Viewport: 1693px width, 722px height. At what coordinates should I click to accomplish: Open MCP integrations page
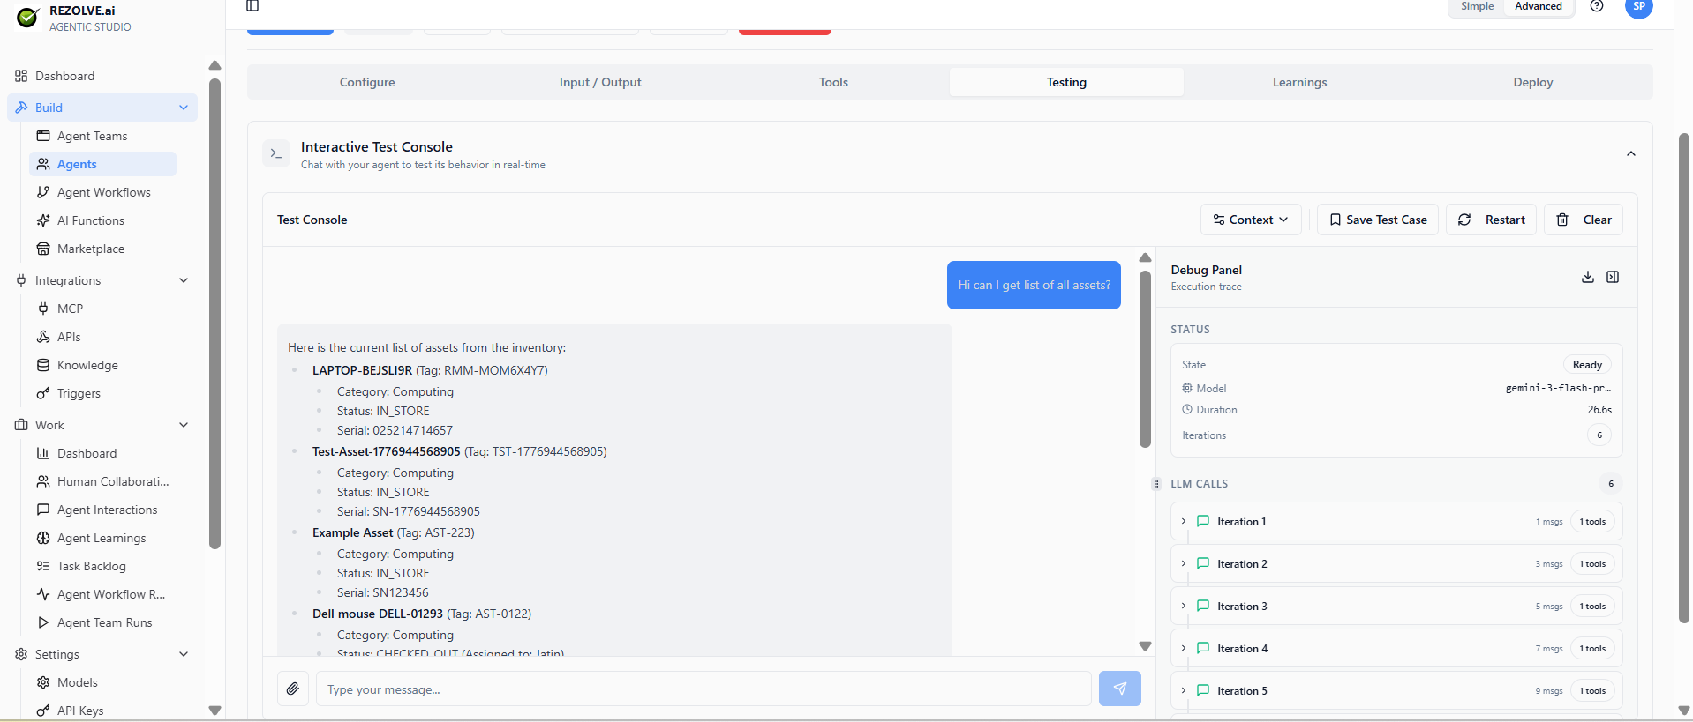[x=70, y=309]
